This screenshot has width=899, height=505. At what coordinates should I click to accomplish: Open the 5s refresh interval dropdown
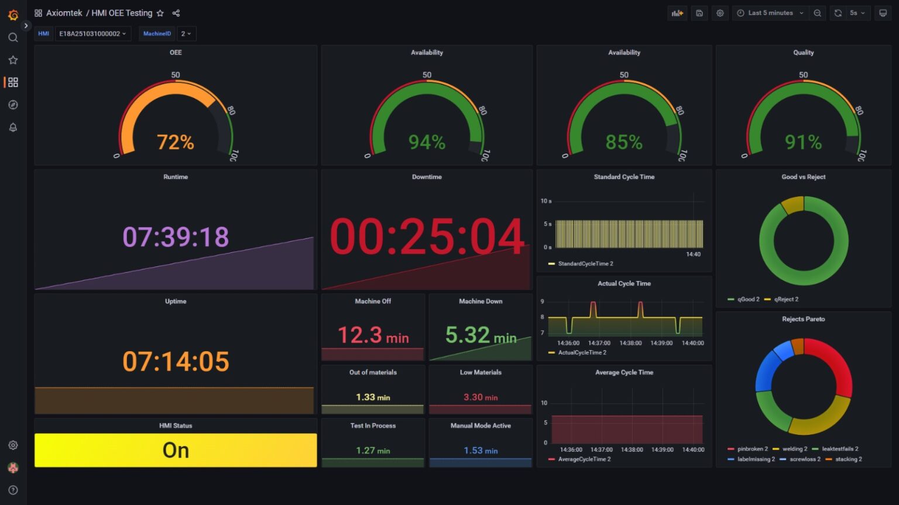(856, 13)
